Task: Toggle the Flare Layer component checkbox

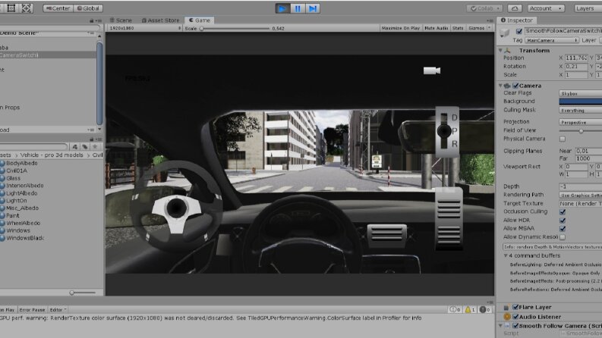Action: point(515,307)
